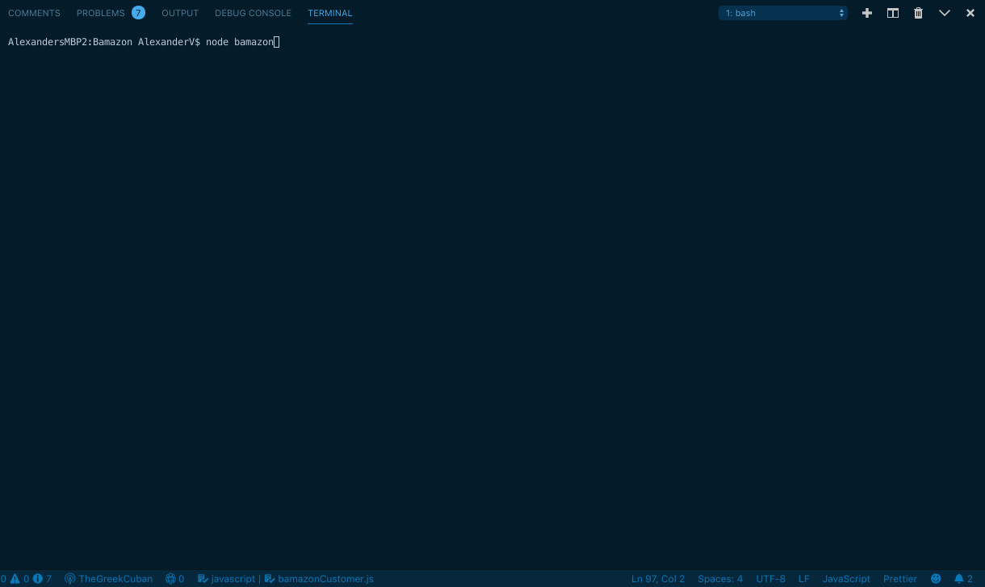The height and width of the screenshot is (587, 985).
Task: Send feedback using the smiley icon
Action: (936, 579)
